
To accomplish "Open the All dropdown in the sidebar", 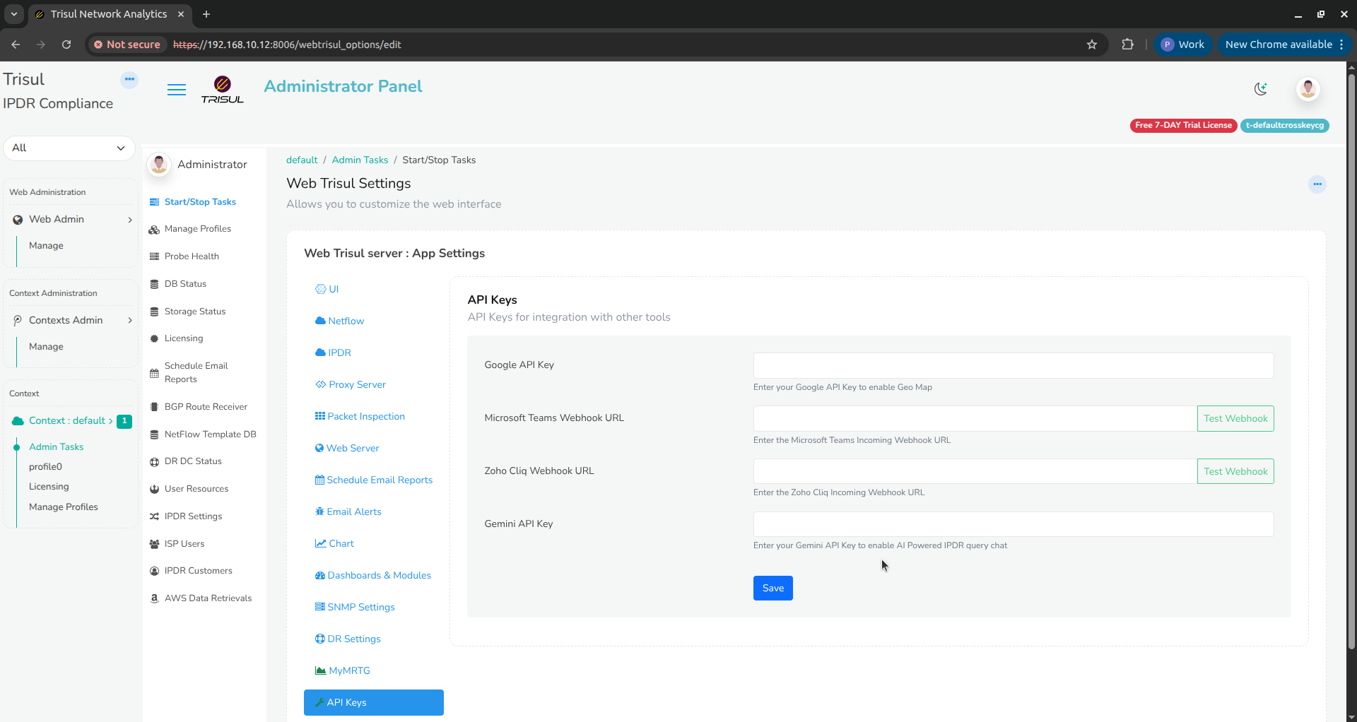I will coord(69,148).
